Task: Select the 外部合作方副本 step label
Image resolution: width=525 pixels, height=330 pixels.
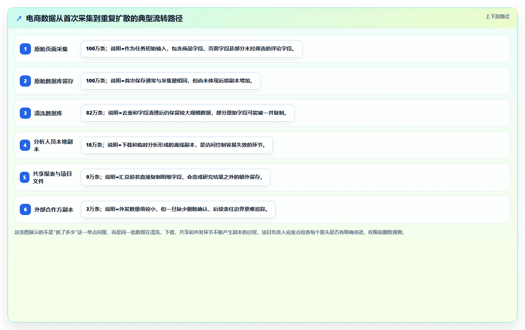Action: click(54, 209)
